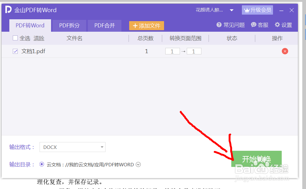Switch to the PDF转Word tab

(x=30, y=25)
